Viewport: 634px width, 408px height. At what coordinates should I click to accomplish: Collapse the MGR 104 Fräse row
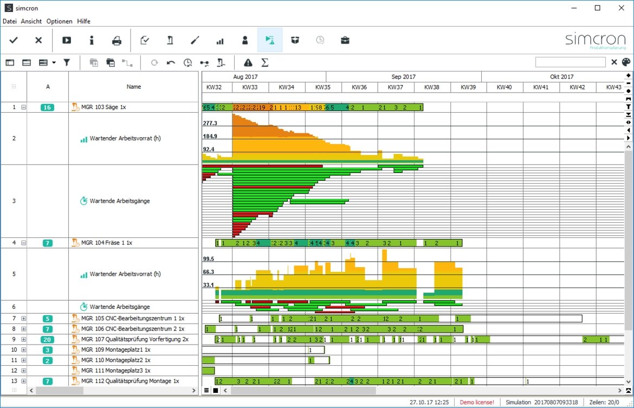[23, 243]
